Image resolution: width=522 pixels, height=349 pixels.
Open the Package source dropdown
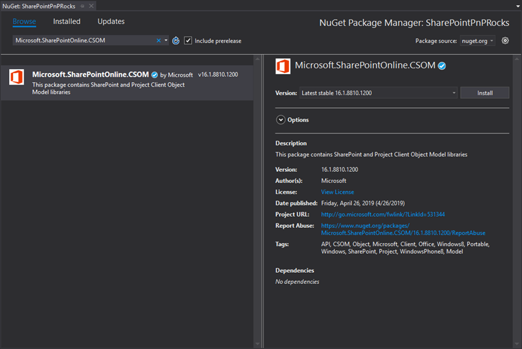(478, 41)
